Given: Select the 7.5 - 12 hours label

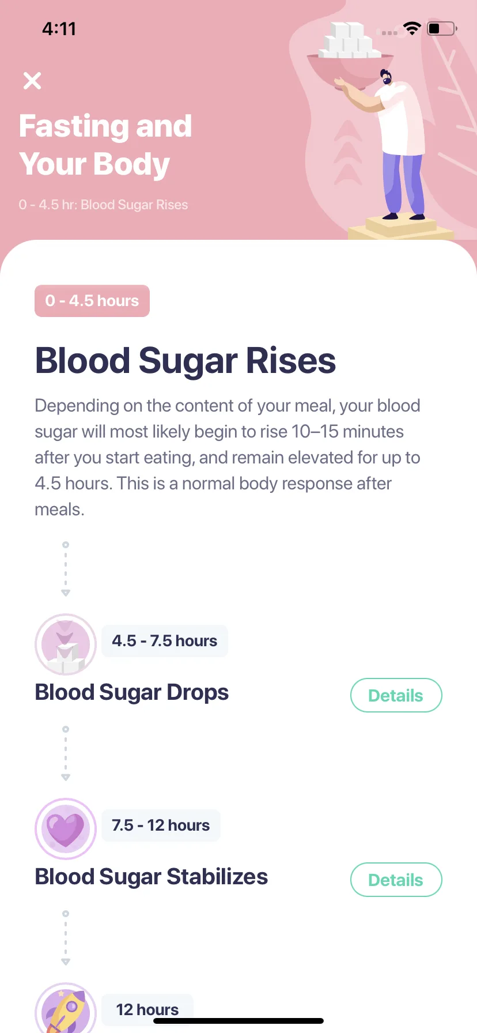Looking at the screenshot, I should 161,825.
